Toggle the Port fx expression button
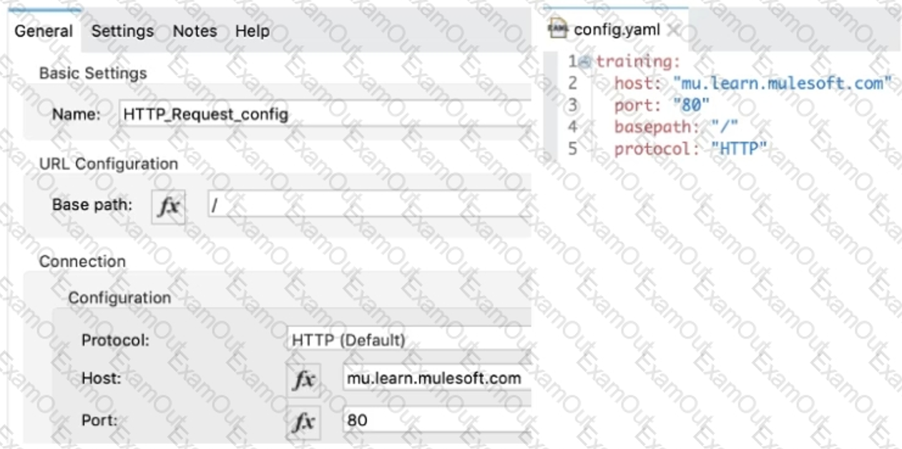The image size is (902, 449). tap(304, 421)
